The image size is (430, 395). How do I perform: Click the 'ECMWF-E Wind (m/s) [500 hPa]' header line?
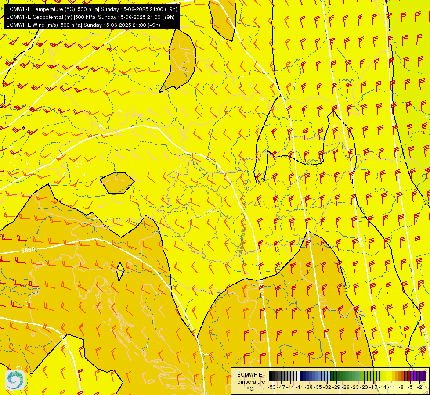point(83,25)
